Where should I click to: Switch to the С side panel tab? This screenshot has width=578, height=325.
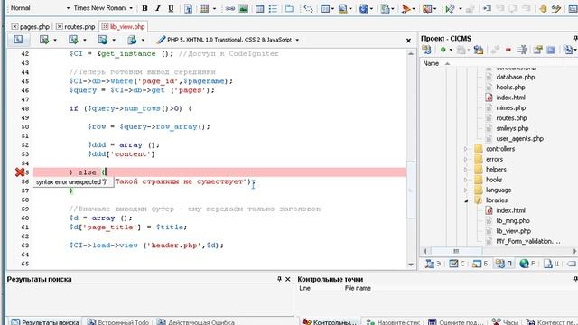(x=457, y=264)
